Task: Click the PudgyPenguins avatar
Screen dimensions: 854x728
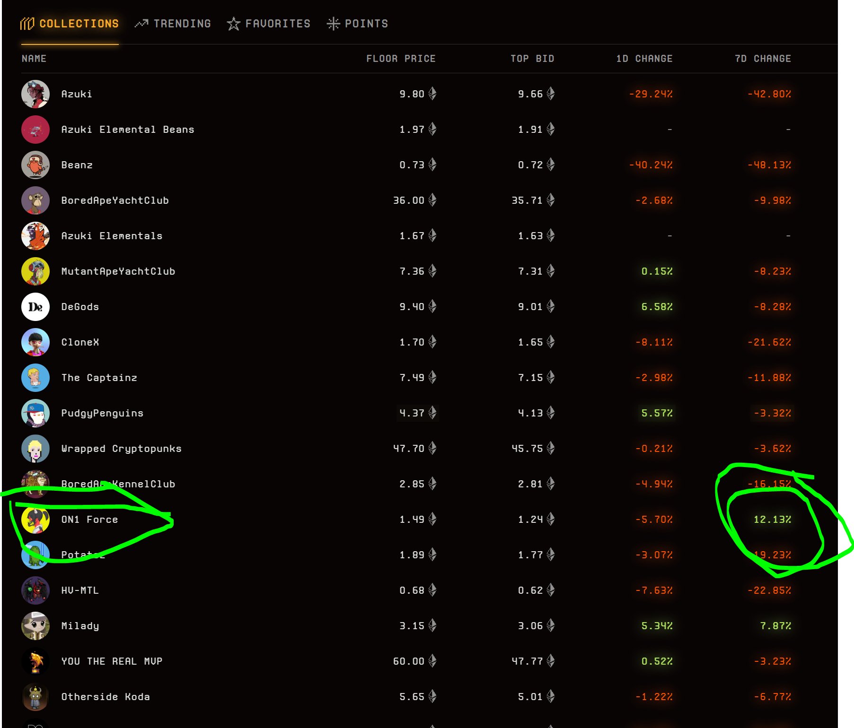Action: coord(35,413)
